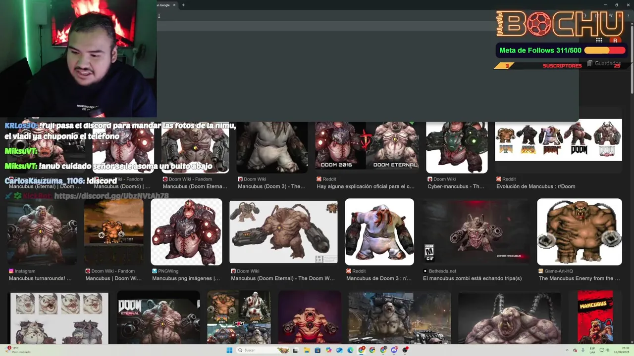Open the Bethesda zombie mancubus GIF
The height and width of the screenshot is (356, 634).
(475, 231)
